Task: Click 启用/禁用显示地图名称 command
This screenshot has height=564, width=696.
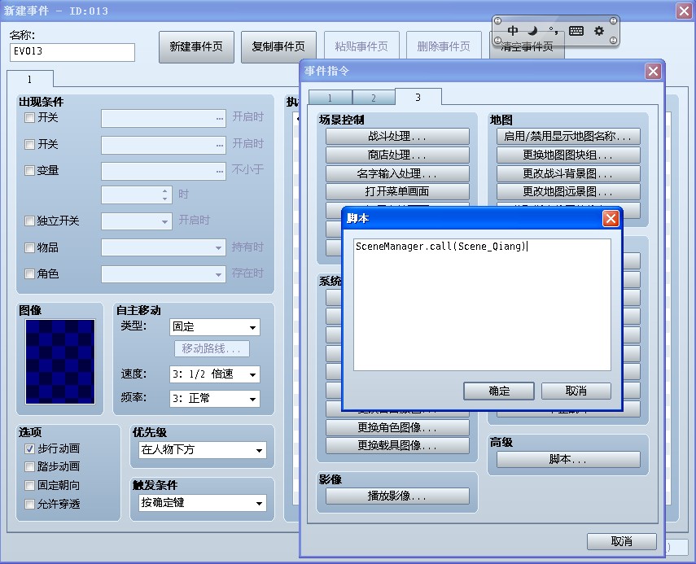Action: [x=568, y=136]
